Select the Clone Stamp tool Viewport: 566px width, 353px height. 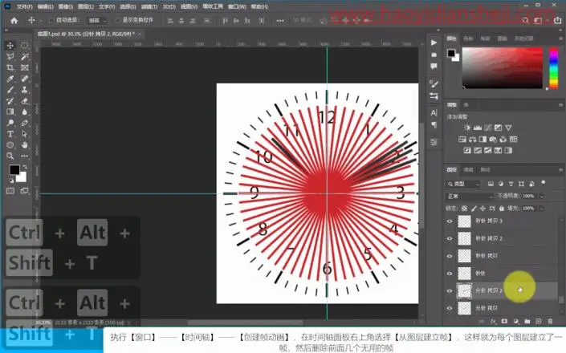point(24,90)
